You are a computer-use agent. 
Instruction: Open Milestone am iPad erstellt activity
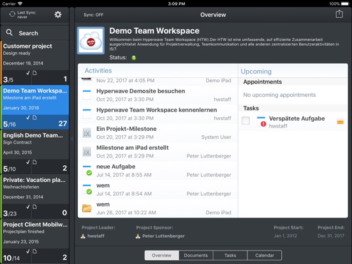tap(157, 152)
